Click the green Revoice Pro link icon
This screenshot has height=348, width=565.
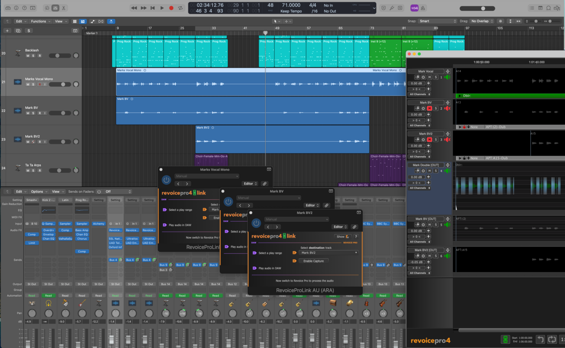pos(505,340)
